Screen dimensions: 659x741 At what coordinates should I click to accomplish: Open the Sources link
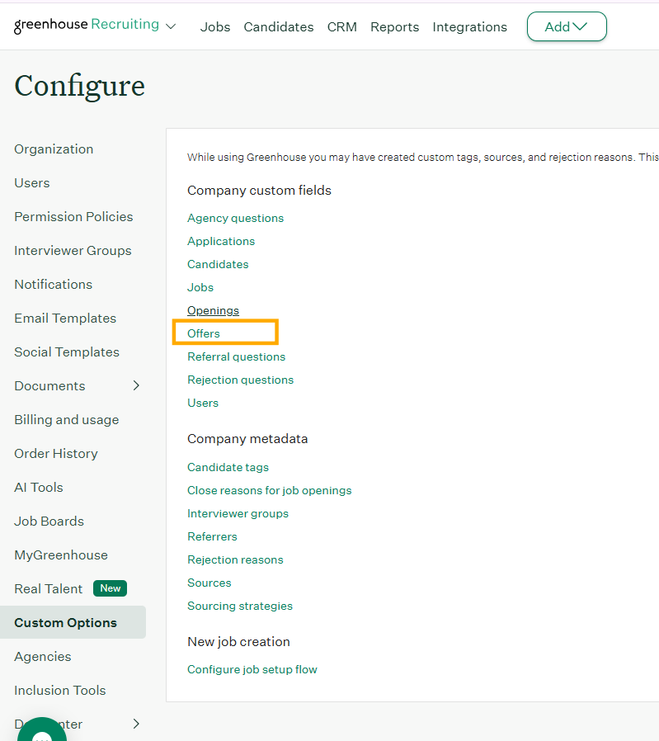tap(209, 583)
